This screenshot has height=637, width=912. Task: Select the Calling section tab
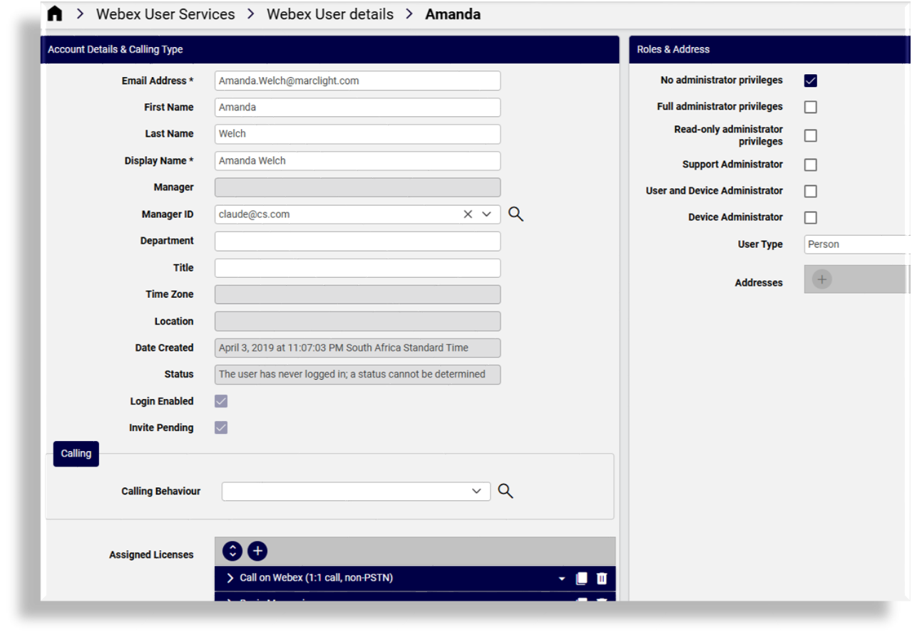76,453
